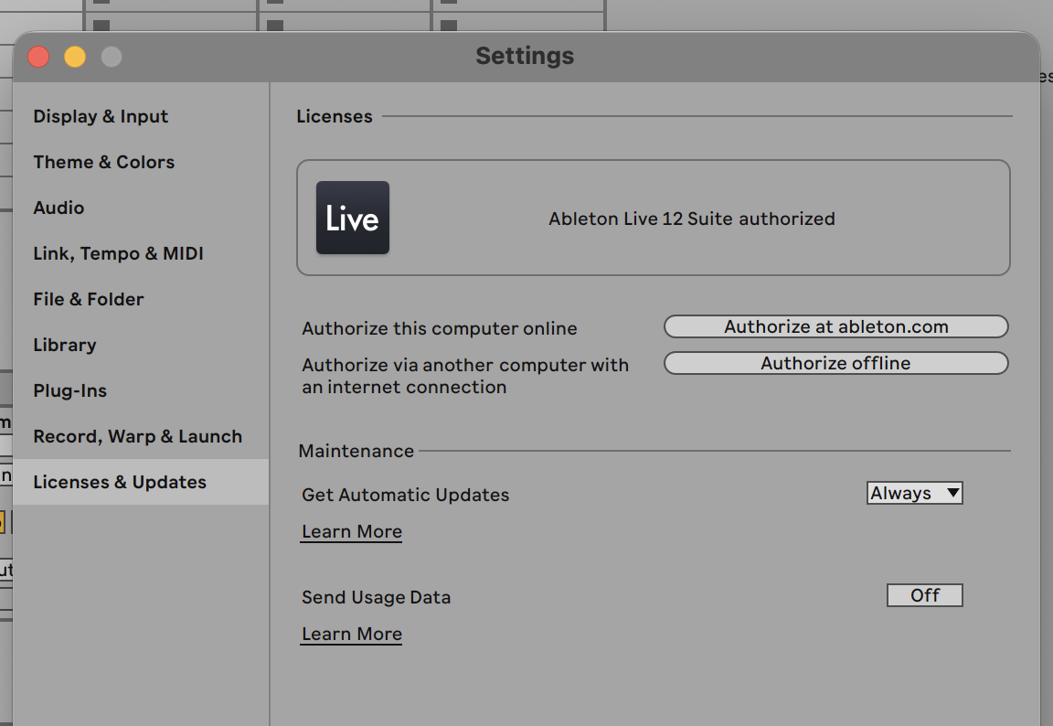Select the Theme & Colors section
This screenshot has width=1053, height=726.
tap(103, 162)
